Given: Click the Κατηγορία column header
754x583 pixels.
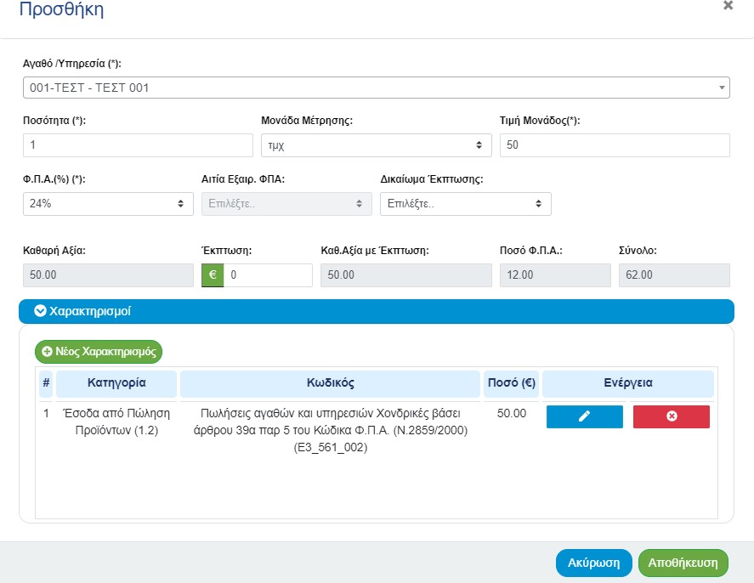Looking at the screenshot, I should coord(116,383).
